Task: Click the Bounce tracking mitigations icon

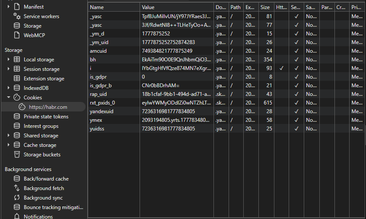Action: [x=17, y=207]
